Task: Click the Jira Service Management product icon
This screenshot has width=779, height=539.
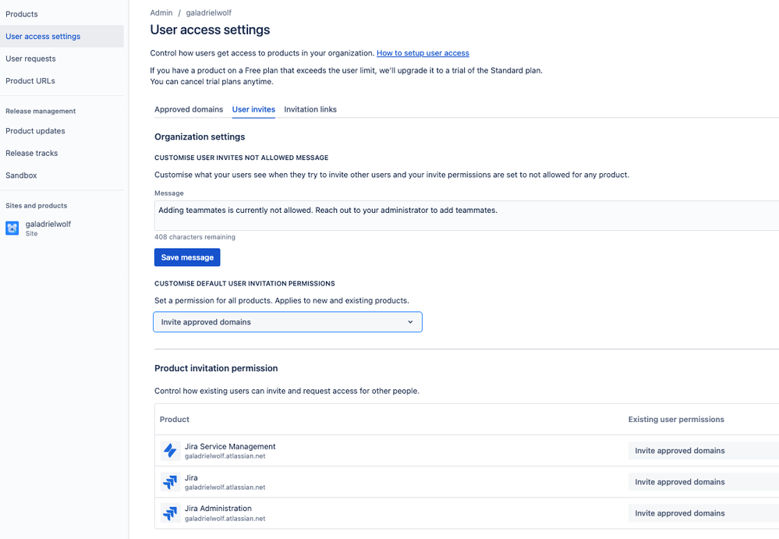Action: pos(170,451)
